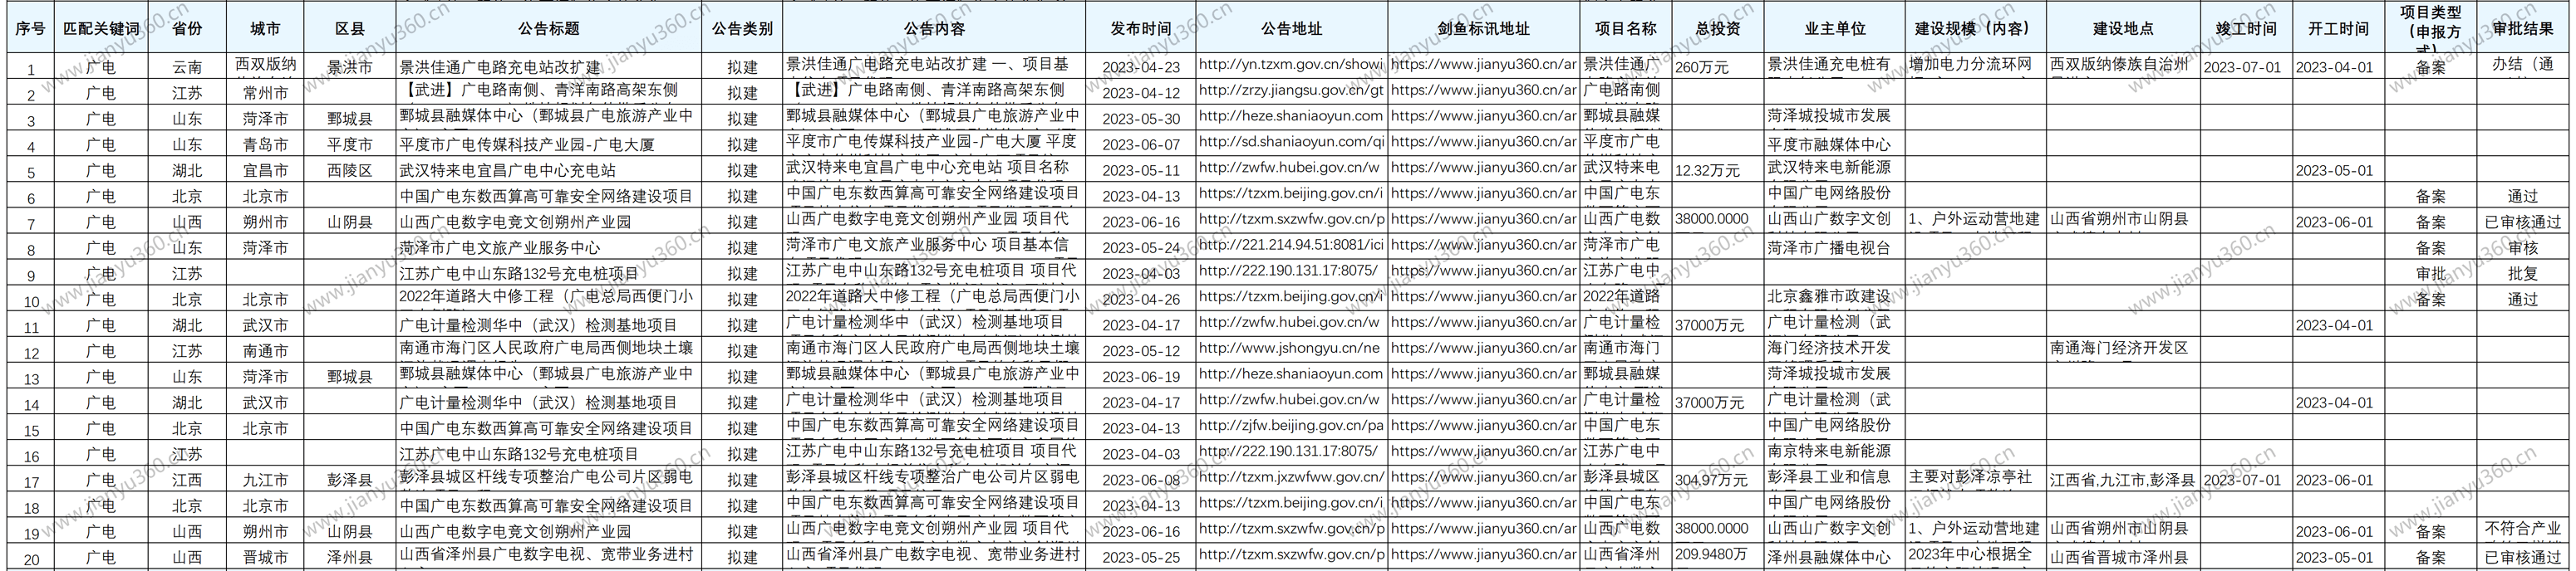Image resolution: width=2576 pixels, height=571 pixels.
Task: Click the '省份' column header
Action: coord(187,29)
